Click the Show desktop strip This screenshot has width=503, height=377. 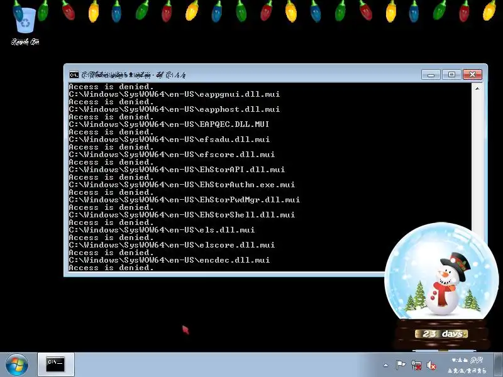(x=499, y=365)
